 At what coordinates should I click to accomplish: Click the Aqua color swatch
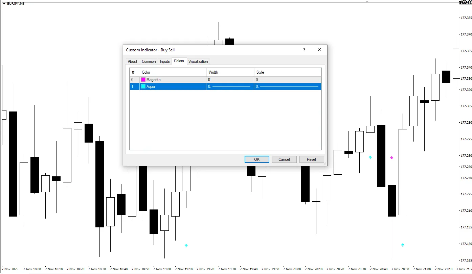click(x=143, y=86)
